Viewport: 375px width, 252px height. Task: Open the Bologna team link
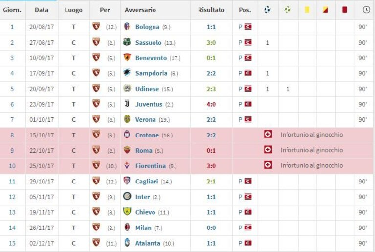147,27
